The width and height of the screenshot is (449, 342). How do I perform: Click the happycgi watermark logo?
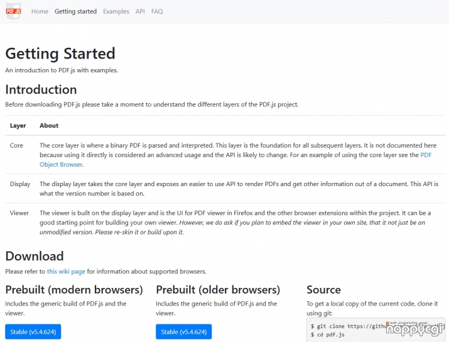pyautogui.click(x=414, y=328)
